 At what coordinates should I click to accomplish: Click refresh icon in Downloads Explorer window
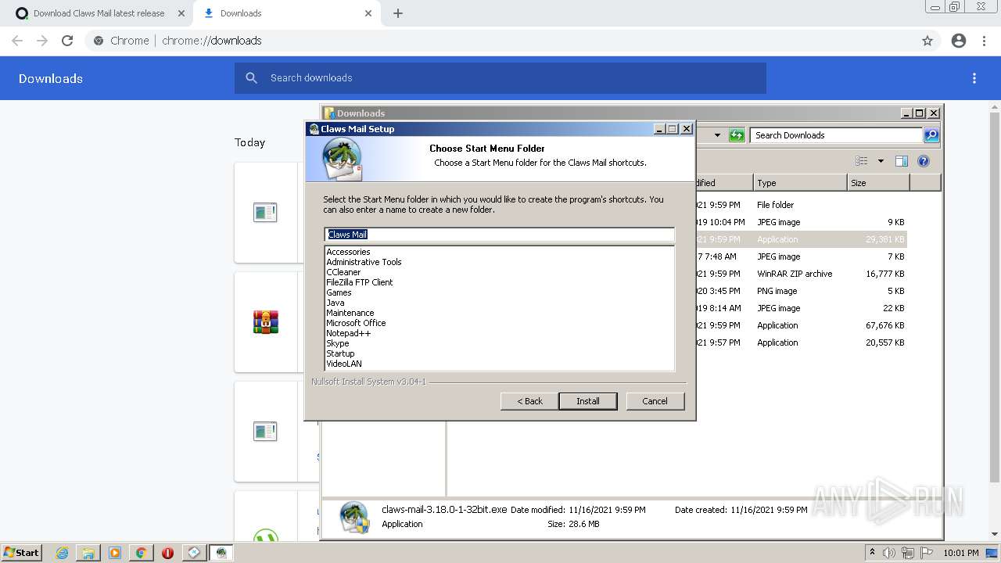tap(737, 135)
